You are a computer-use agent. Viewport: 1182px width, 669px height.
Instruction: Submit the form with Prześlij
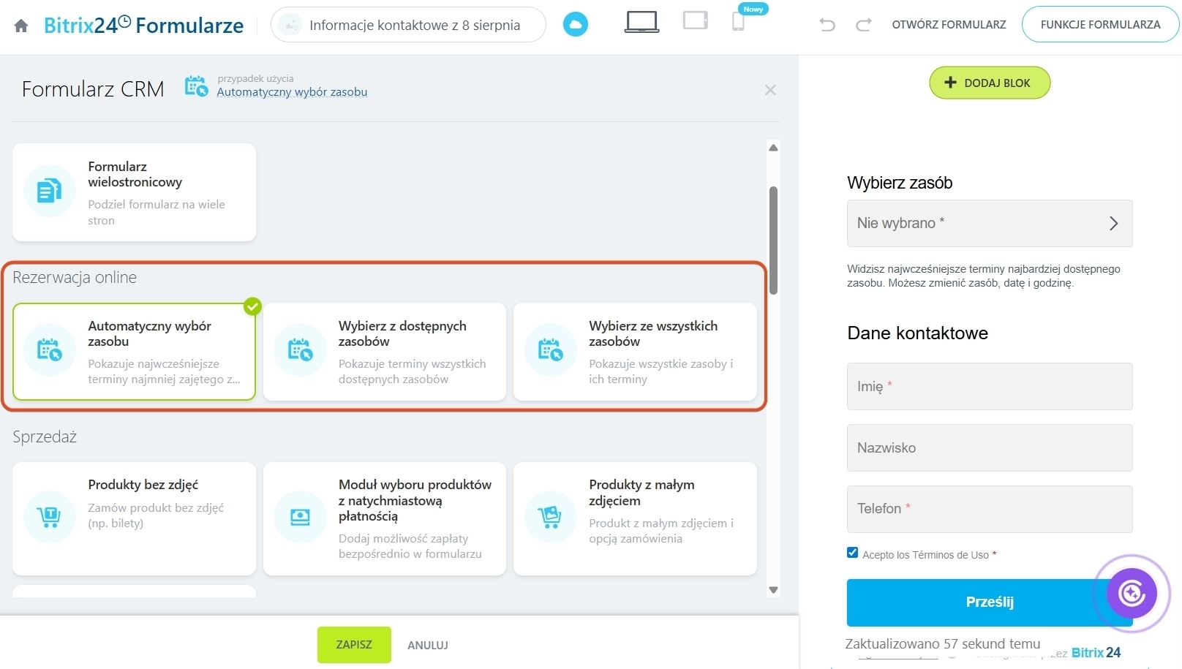(990, 602)
